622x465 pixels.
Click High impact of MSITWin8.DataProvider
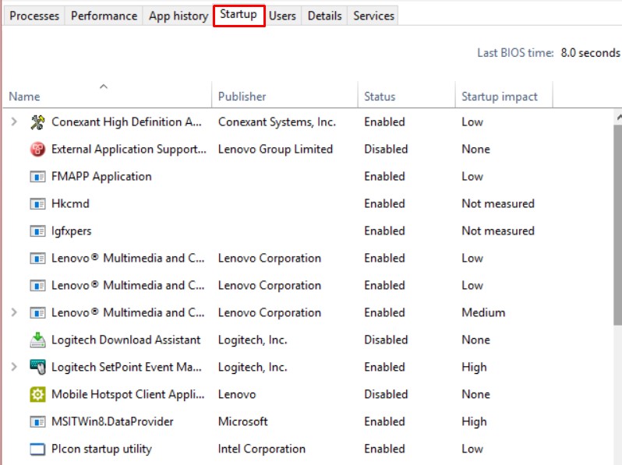[474, 422]
